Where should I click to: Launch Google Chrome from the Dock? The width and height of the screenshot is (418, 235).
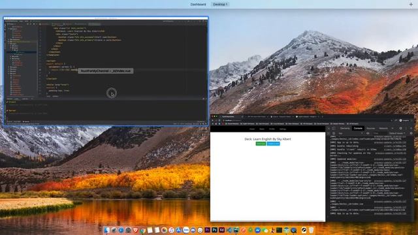pos(142,230)
